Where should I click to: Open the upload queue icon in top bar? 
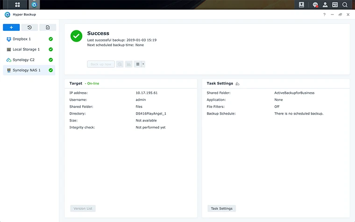tap(302, 5)
